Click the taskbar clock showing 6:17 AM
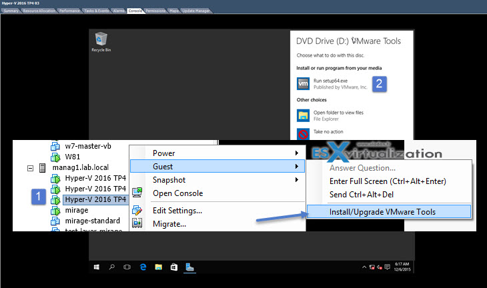The width and height of the screenshot is (487, 288). pos(402,267)
